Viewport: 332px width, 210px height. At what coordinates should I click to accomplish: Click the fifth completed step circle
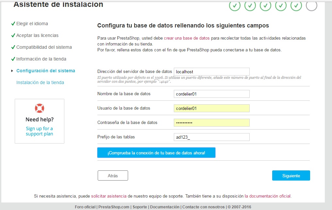coord(296,6)
